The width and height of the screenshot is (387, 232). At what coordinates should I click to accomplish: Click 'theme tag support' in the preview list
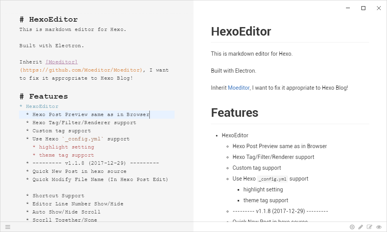coord(265,200)
